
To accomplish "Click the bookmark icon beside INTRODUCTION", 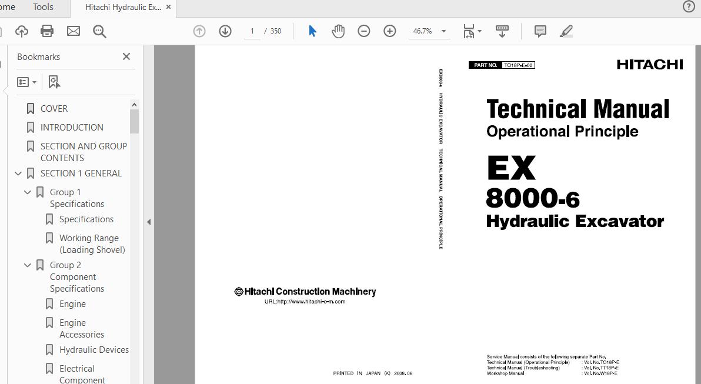I will pyautogui.click(x=31, y=128).
